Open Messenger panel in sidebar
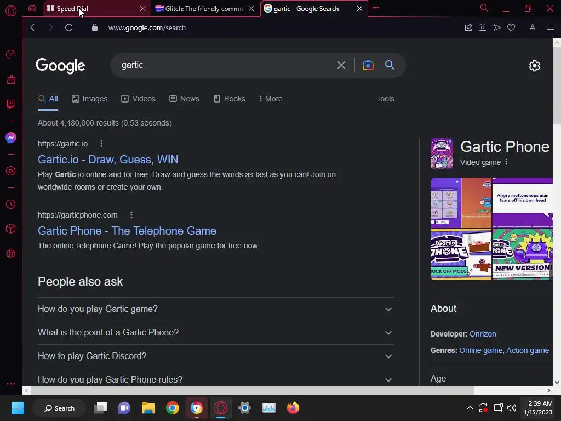 [11, 138]
